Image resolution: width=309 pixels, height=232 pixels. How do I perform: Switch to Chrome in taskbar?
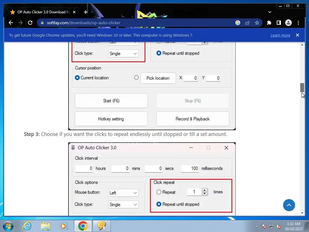pos(83,226)
